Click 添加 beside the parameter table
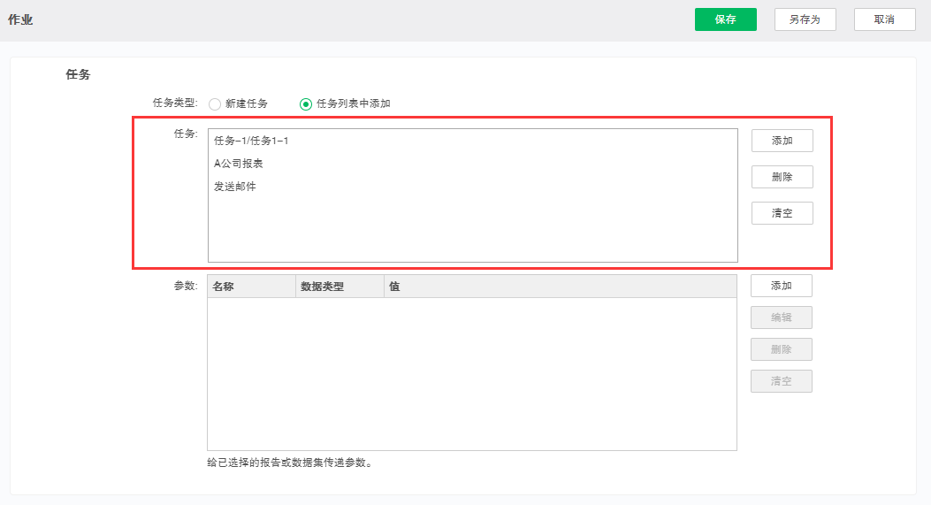Screen dimensions: 931x505 tap(781, 286)
